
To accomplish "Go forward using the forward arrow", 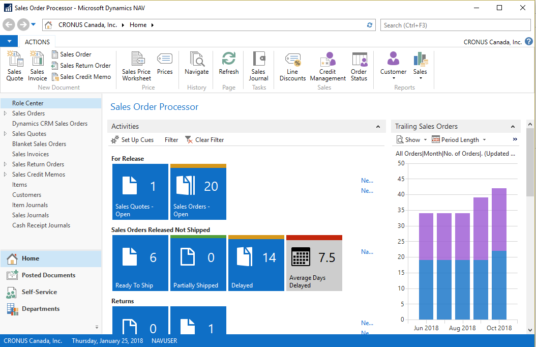I will coord(23,24).
